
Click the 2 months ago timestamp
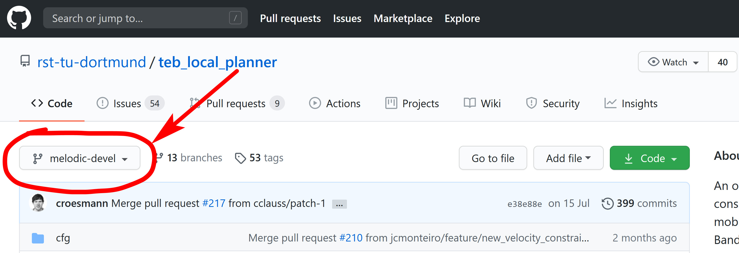645,238
